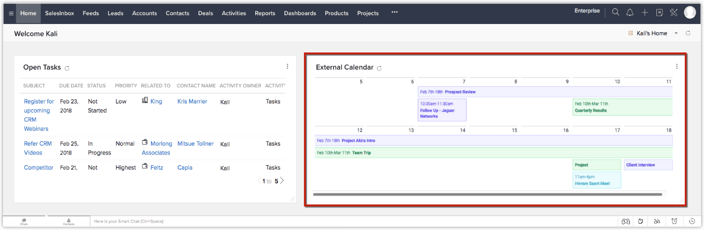Open the Leads module tab

pyautogui.click(x=115, y=13)
